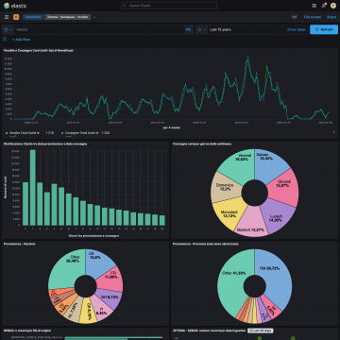Click the Add filter link
The height and width of the screenshot is (340, 340).
pyautogui.click(x=22, y=40)
